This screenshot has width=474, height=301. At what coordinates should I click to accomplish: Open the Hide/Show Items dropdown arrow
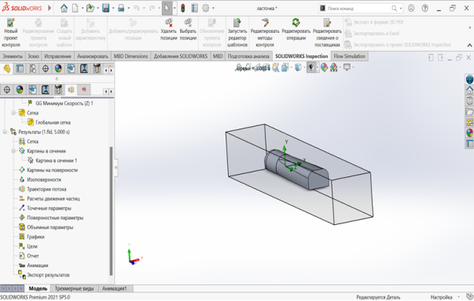tap(317, 67)
